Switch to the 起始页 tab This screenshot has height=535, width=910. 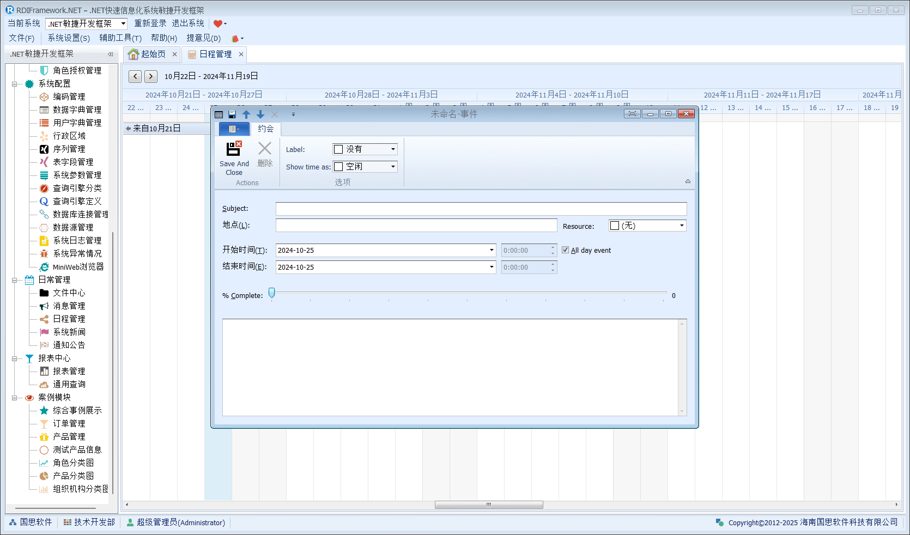point(153,54)
